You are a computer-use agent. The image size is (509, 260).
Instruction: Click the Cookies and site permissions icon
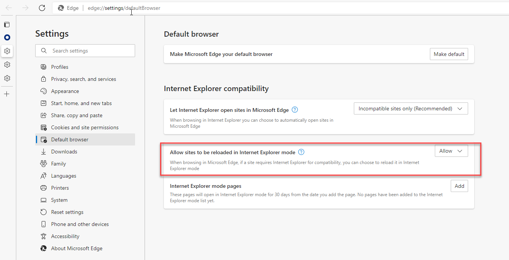pyautogui.click(x=44, y=127)
